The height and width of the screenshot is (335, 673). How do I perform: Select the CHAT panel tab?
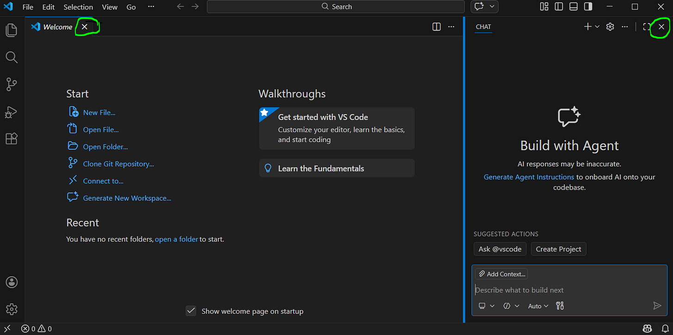click(x=483, y=27)
